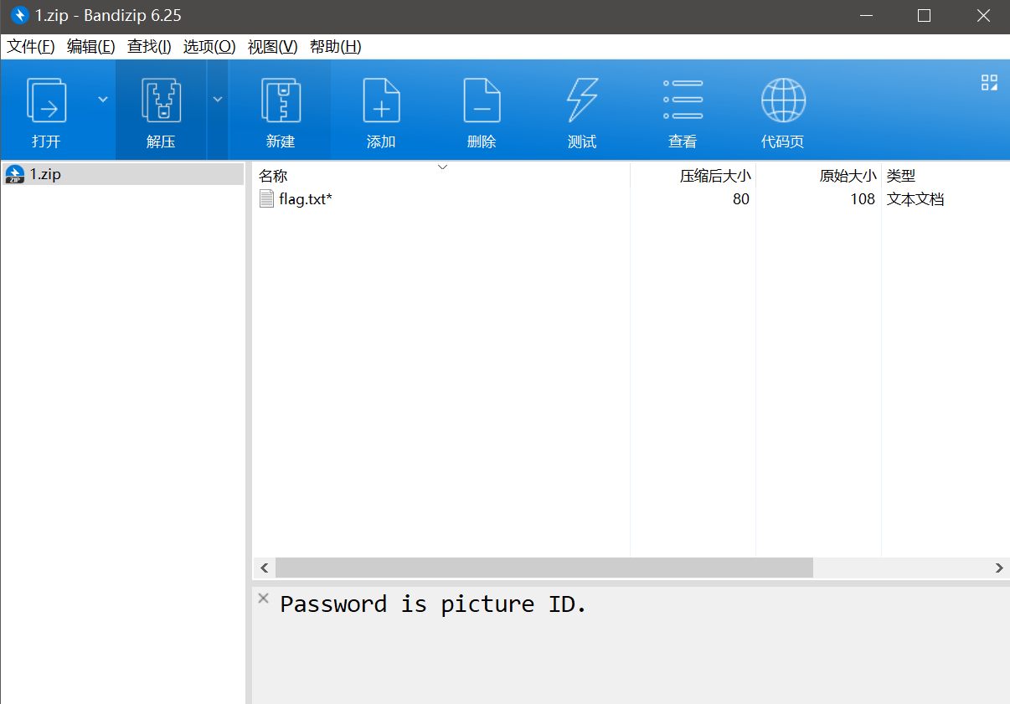Open the 选项(O) menu
The height and width of the screenshot is (704, 1010).
coord(209,47)
